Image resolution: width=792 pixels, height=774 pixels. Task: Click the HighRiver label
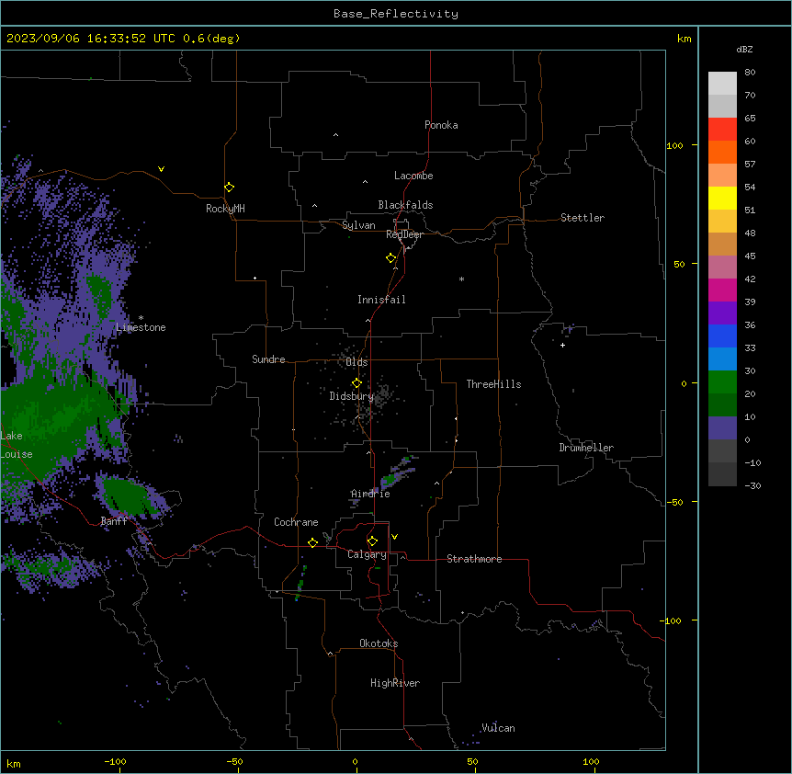pyautogui.click(x=395, y=683)
